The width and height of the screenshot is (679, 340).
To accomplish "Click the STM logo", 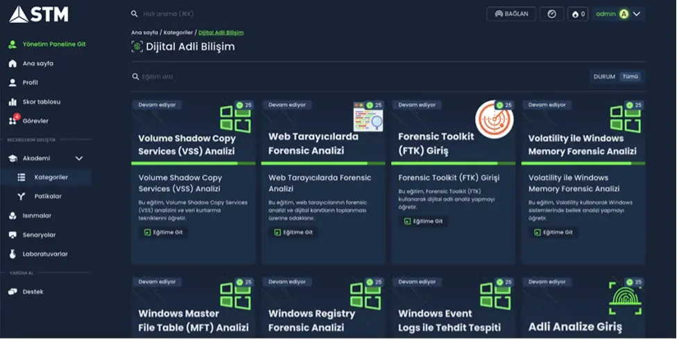I will (x=39, y=14).
